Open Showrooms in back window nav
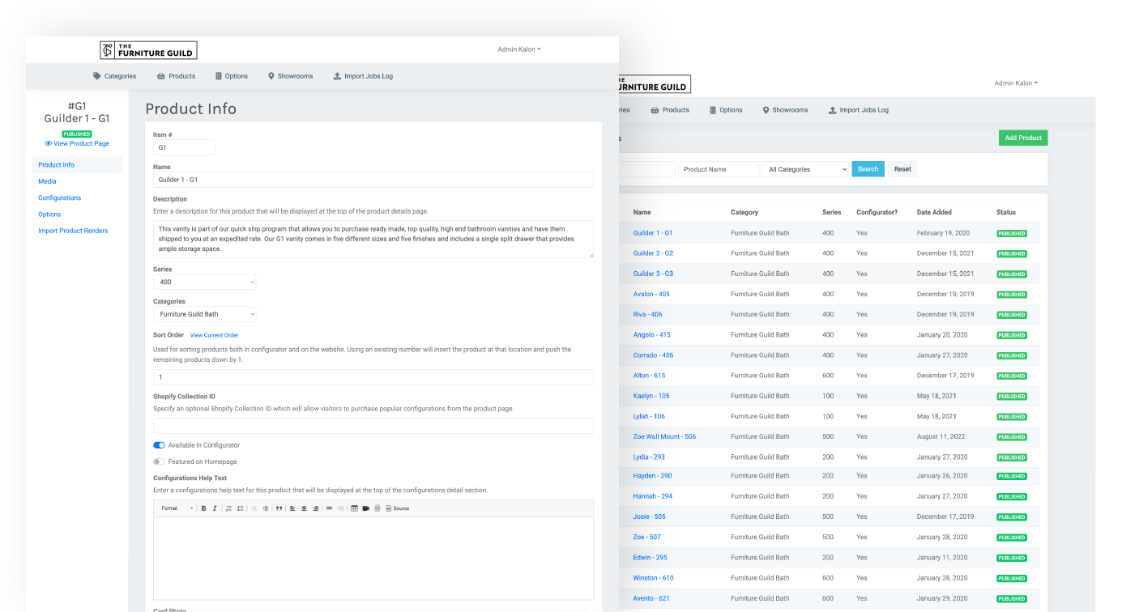 (x=785, y=110)
